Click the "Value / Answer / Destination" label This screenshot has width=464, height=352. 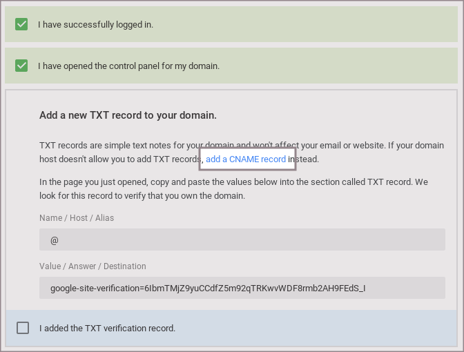(x=93, y=266)
